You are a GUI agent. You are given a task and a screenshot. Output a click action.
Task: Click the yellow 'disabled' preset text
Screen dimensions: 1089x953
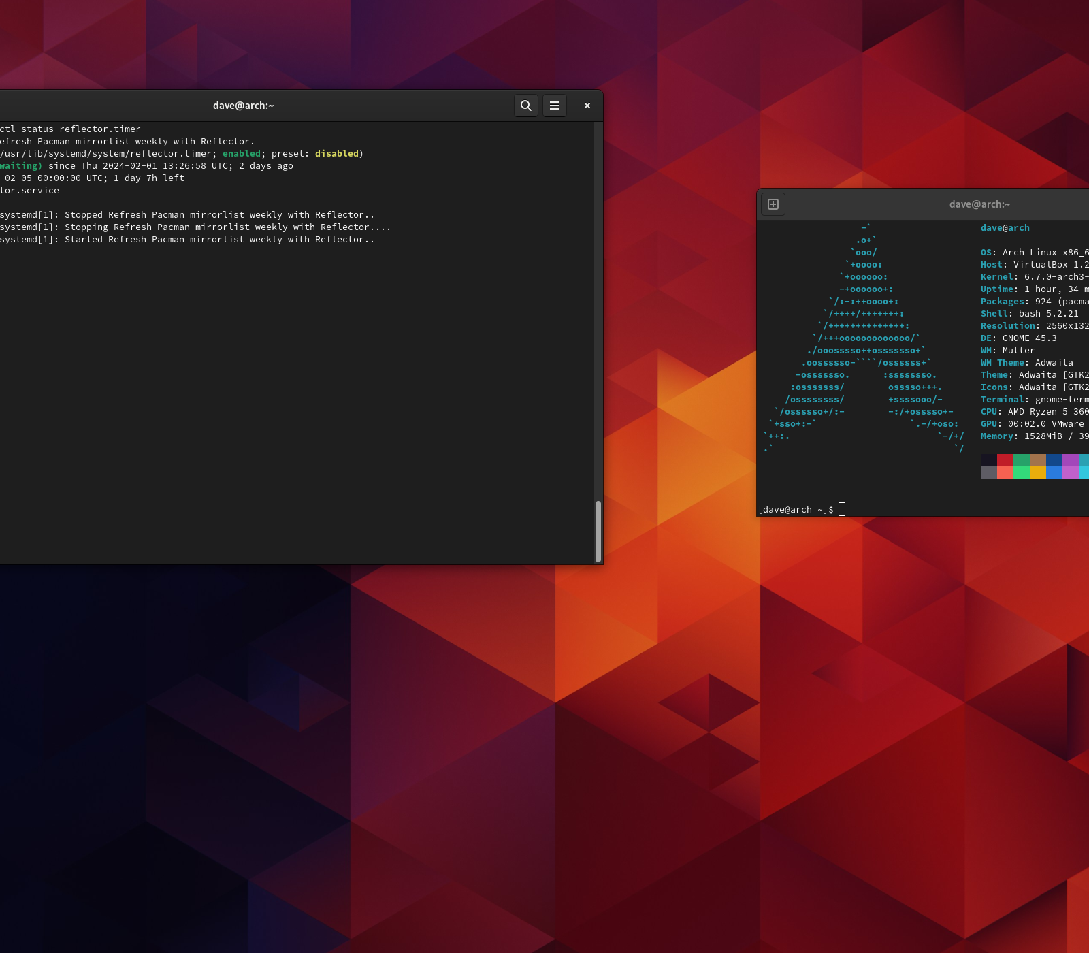(x=337, y=154)
